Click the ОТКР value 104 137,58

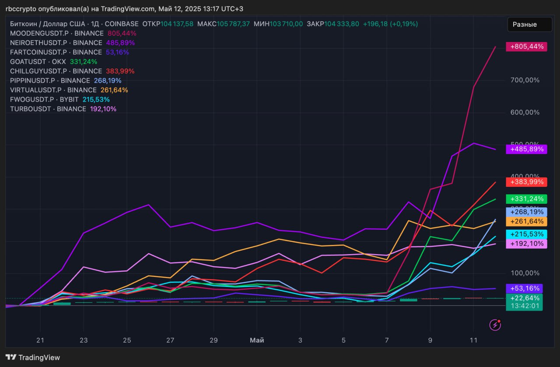pyautogui.click(x=177, y=24)
